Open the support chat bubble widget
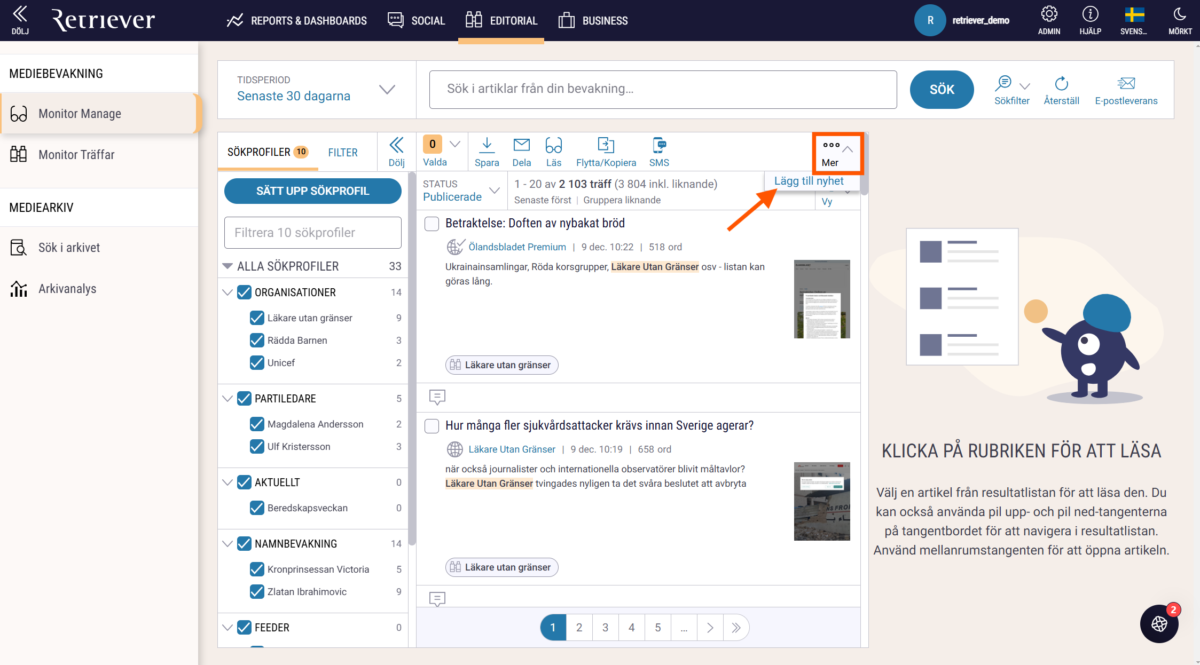This screenshot has height=665, width=1200. [x=1159, y=623]
